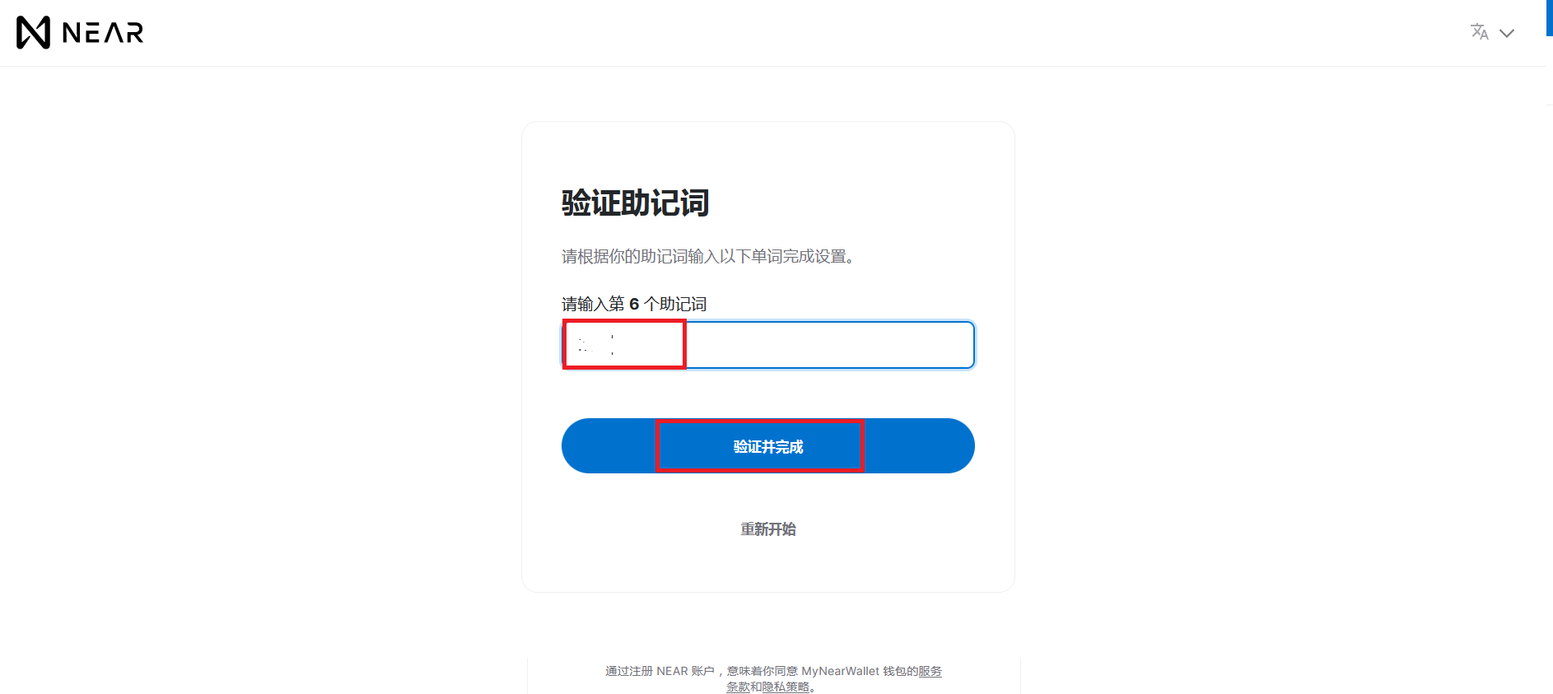Click the label 请输入第 6 个助记词

(x=634, y=304)
